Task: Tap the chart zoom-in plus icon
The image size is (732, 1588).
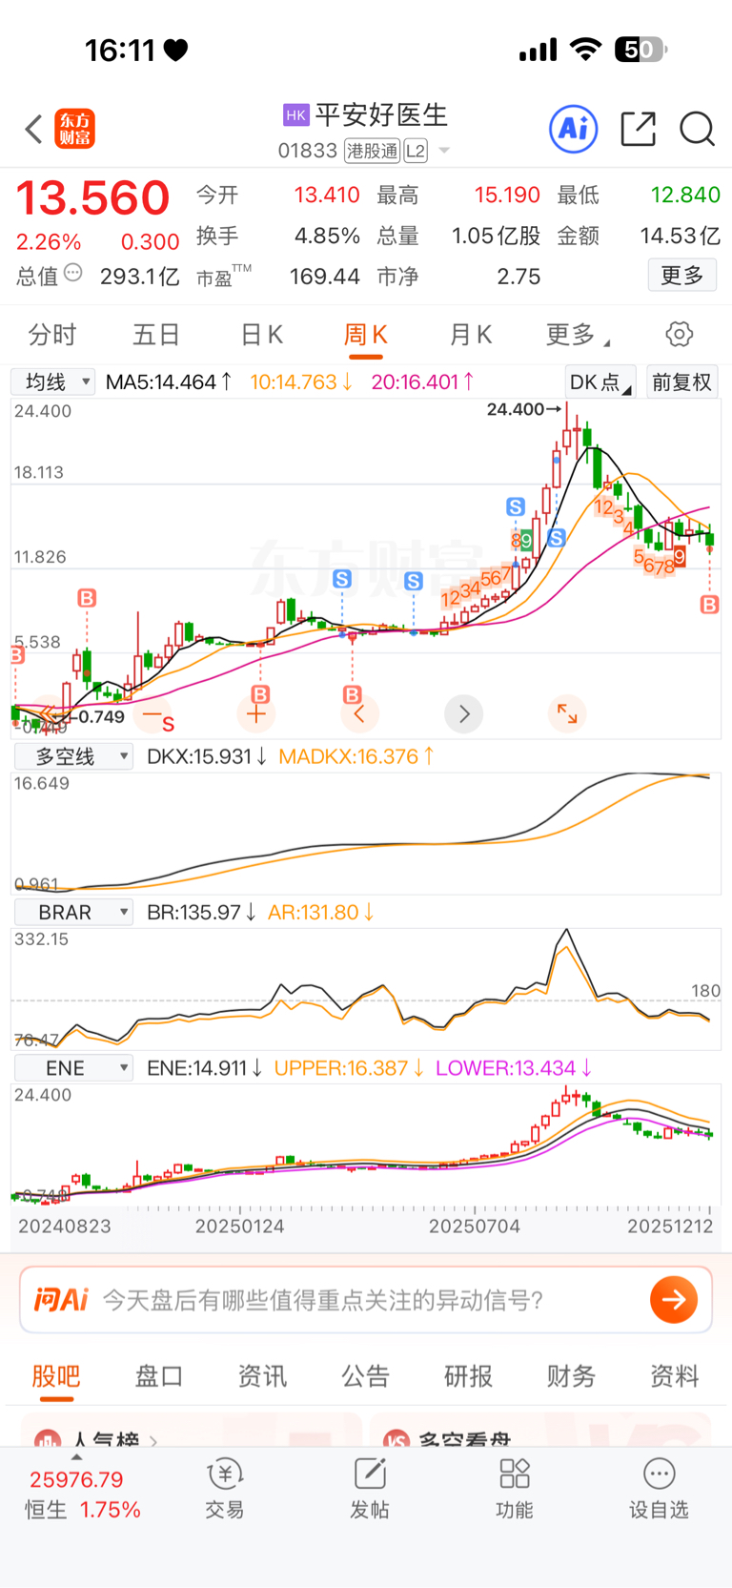Action: tap(256, 713)
